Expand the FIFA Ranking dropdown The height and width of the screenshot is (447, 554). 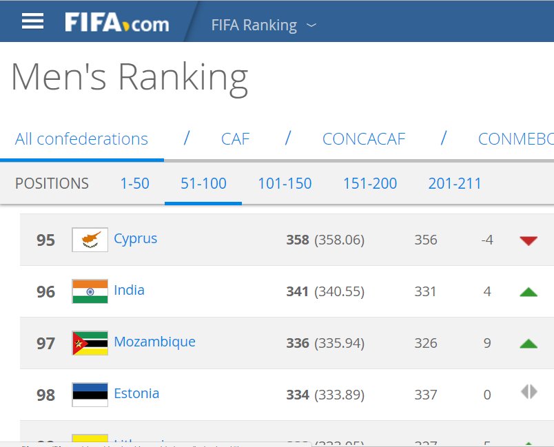[263, 25]
